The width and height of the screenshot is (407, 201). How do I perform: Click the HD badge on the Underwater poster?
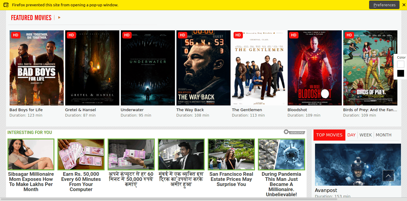coord(127,35)
